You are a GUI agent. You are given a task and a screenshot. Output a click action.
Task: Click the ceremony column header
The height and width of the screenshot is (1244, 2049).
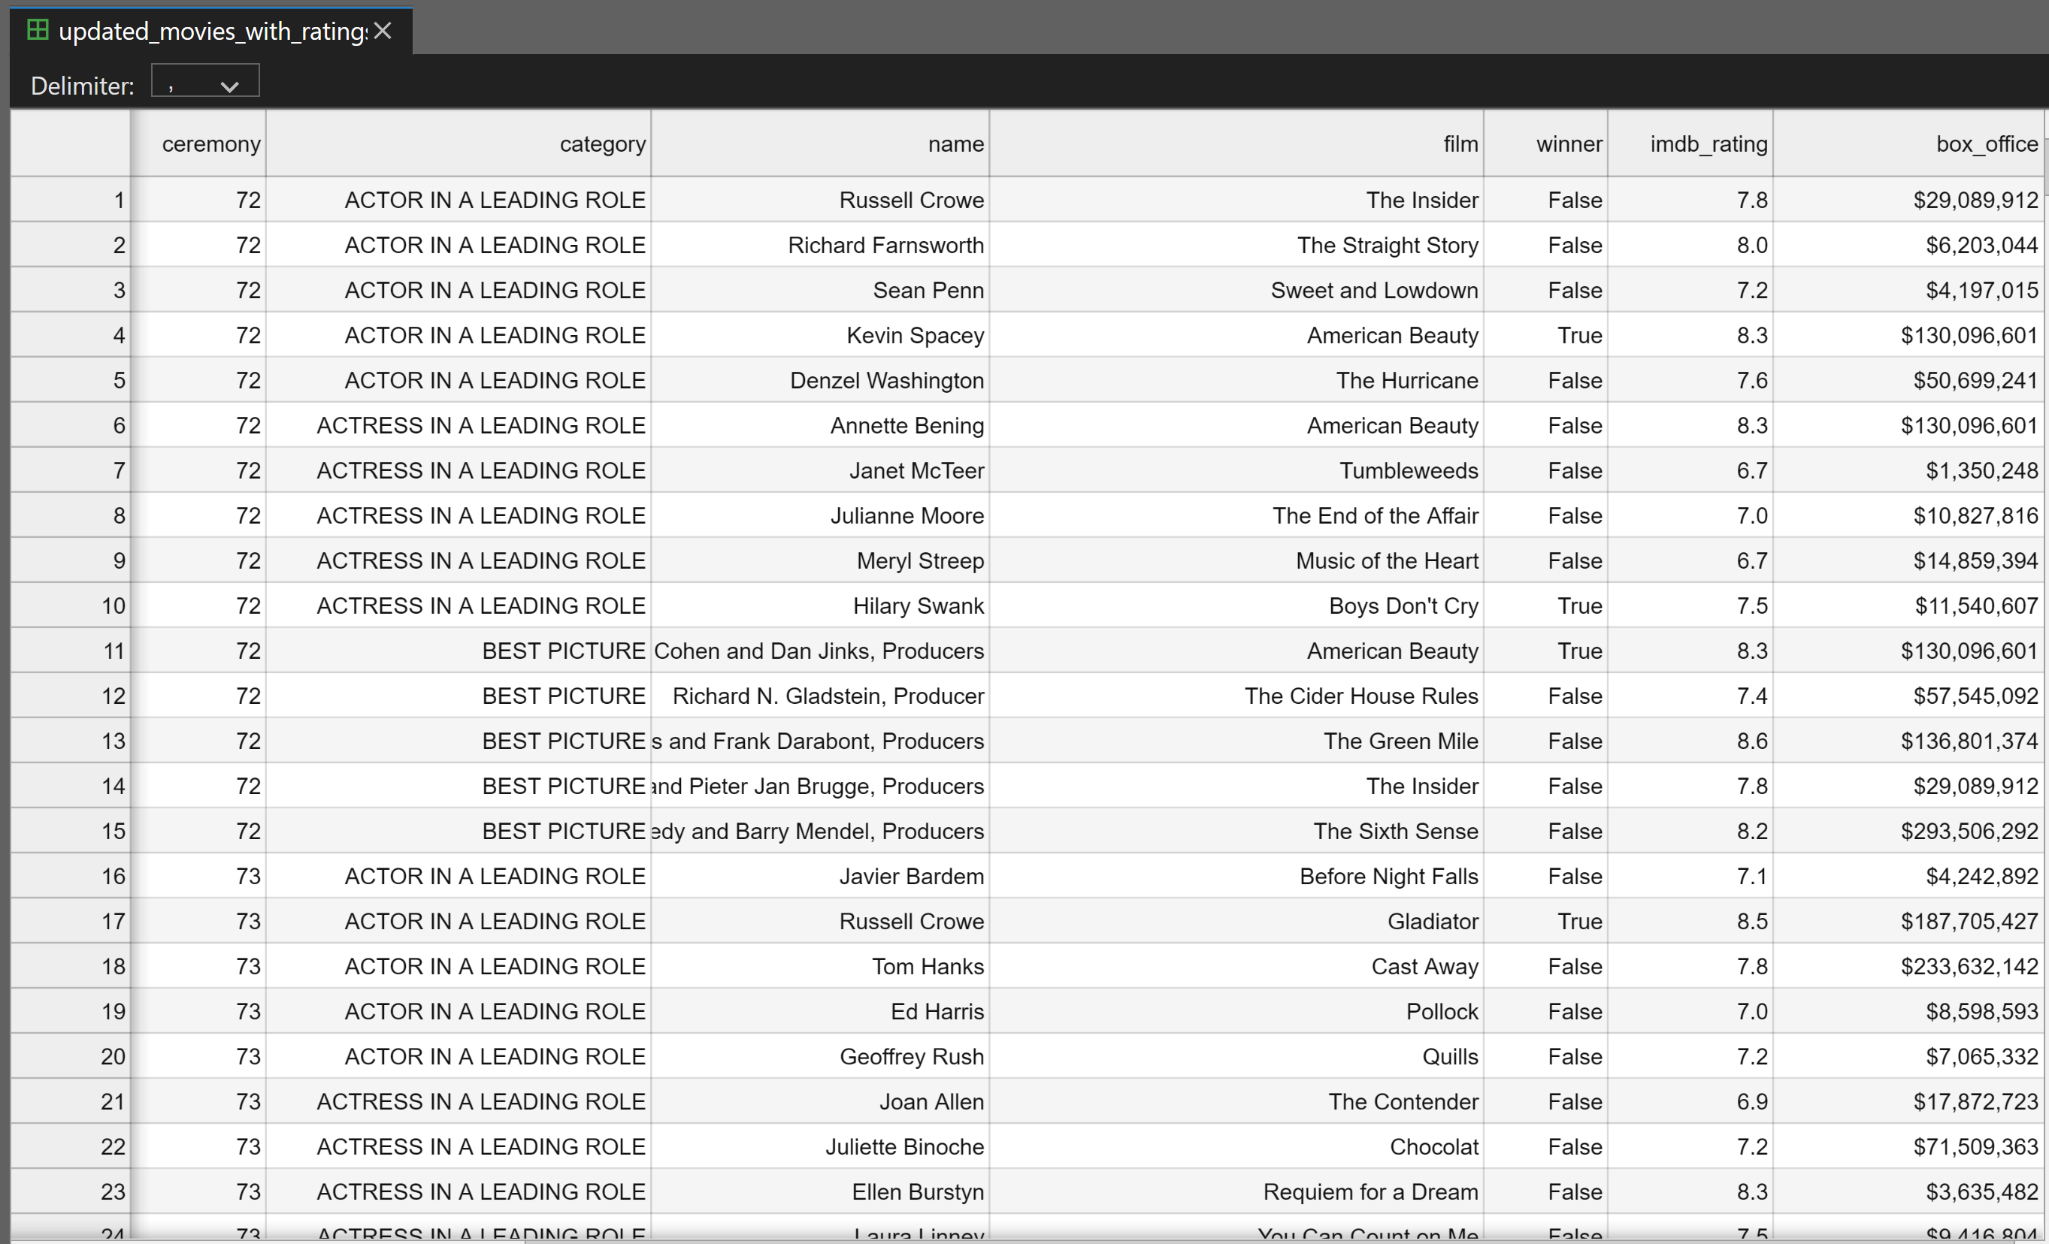pyautogui.click(x=198, y=143)
